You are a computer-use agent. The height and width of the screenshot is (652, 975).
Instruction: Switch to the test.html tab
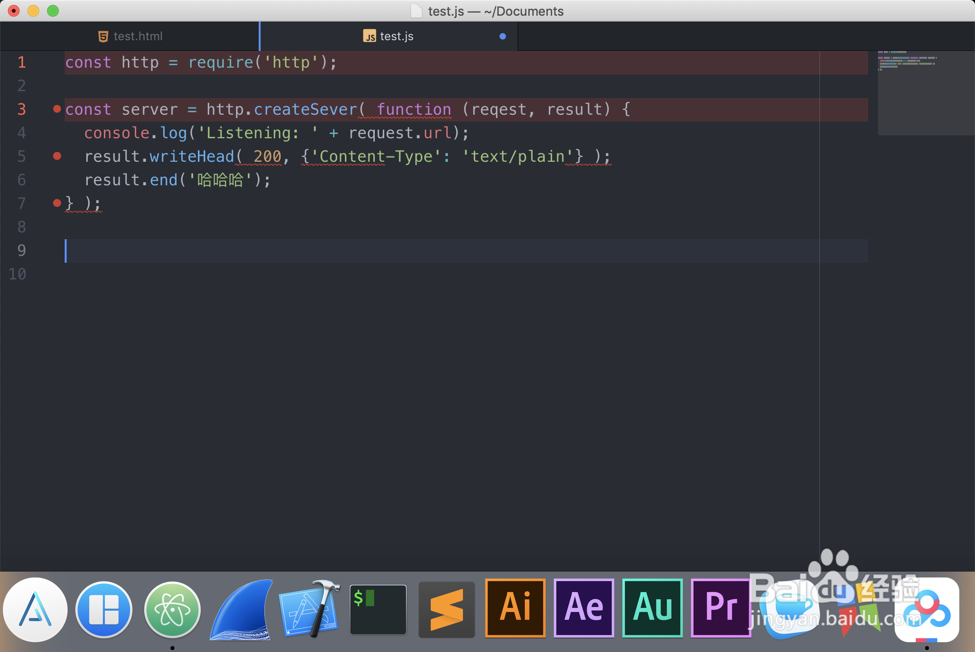tap(130, 36)
